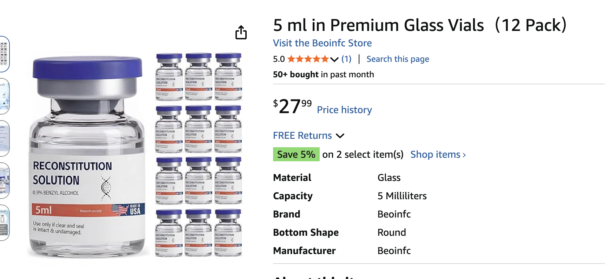Select the third product thumbnail
Viewport: 605px width, 279px height.
pyautogui.click(x=4, y=138)
